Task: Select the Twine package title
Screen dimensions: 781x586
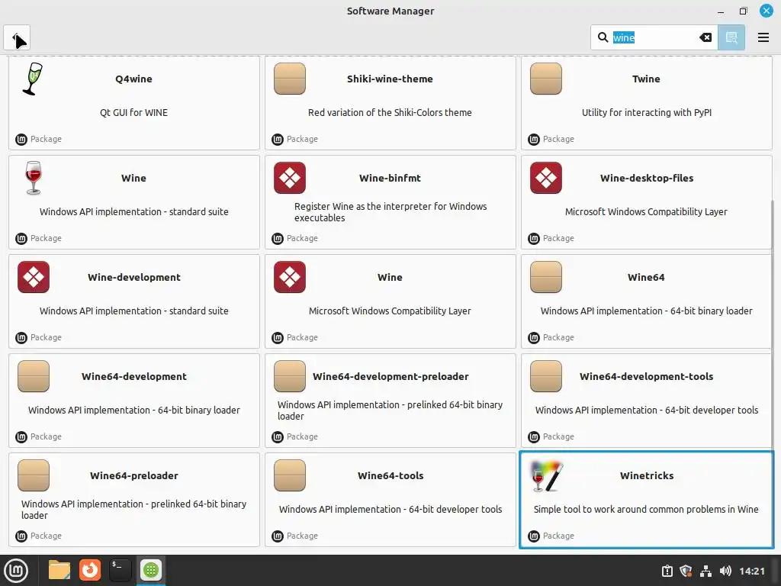Action: 646,79
